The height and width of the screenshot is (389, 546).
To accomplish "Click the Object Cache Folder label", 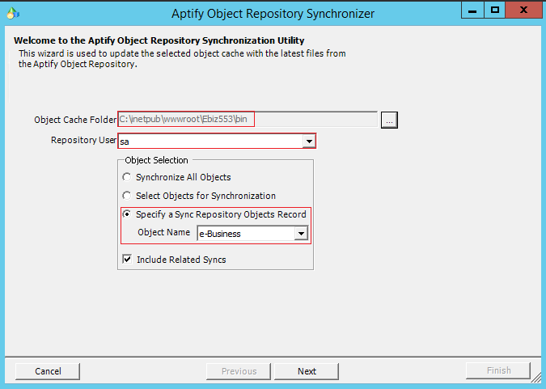I will [x=75, y=120].
